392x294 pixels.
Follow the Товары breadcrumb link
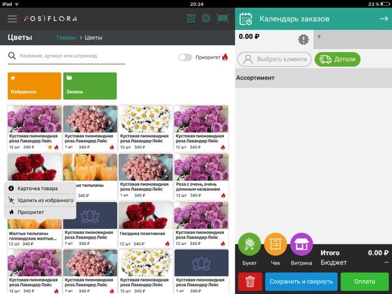point(66,38)
